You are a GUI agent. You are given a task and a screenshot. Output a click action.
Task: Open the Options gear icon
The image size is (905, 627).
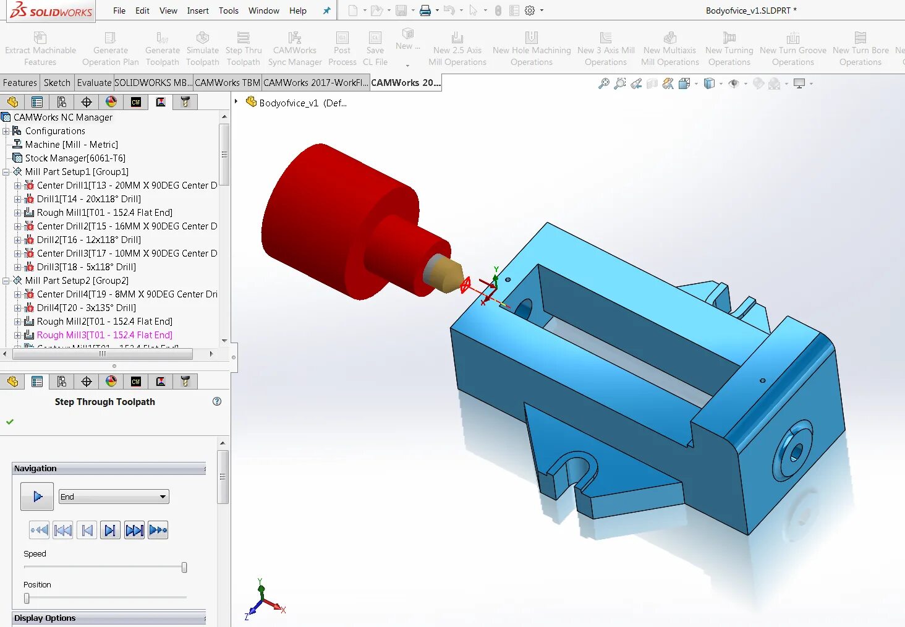click(530, 11)
